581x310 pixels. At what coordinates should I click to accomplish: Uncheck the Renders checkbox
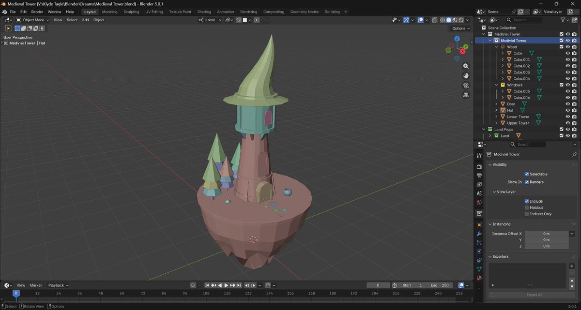tap(527, 182)
